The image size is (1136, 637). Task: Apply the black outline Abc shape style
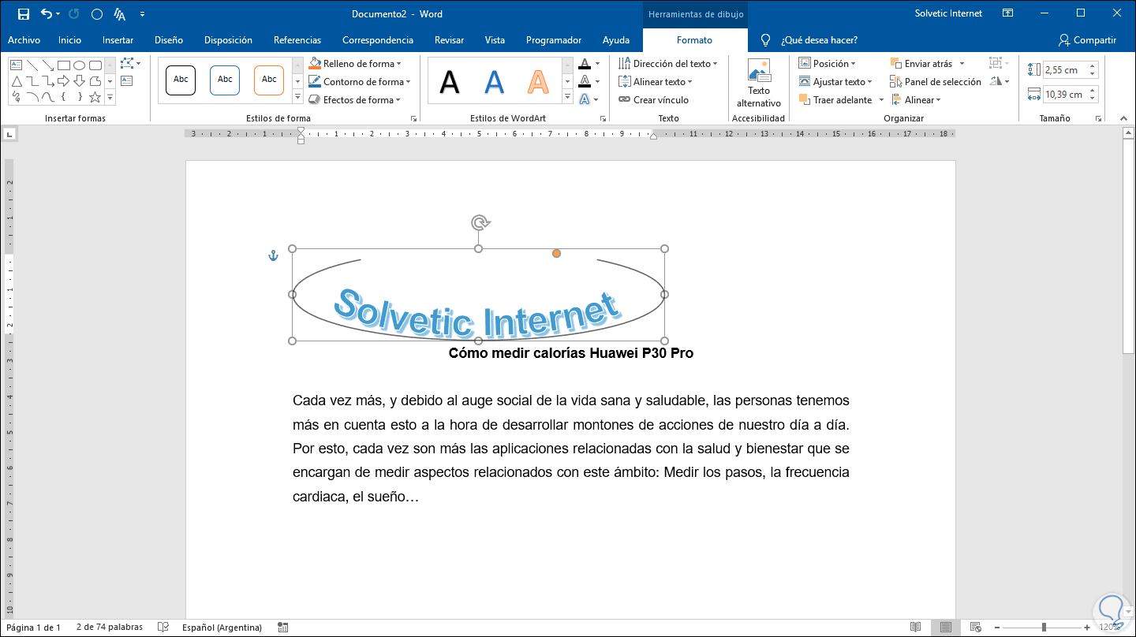(181, 80)
